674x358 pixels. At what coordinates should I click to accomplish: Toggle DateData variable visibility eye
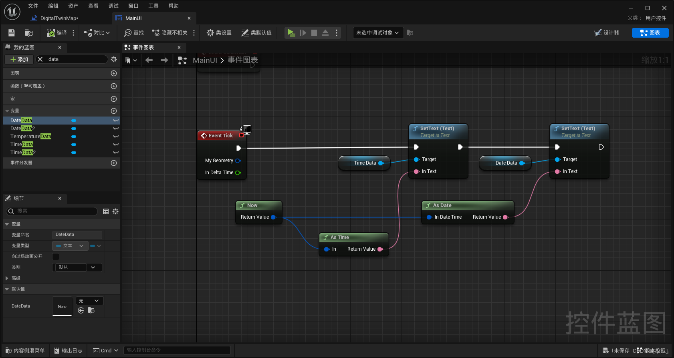[x=115, y=121]
